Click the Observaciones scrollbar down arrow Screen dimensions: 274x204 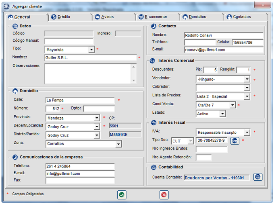(134, 80)
